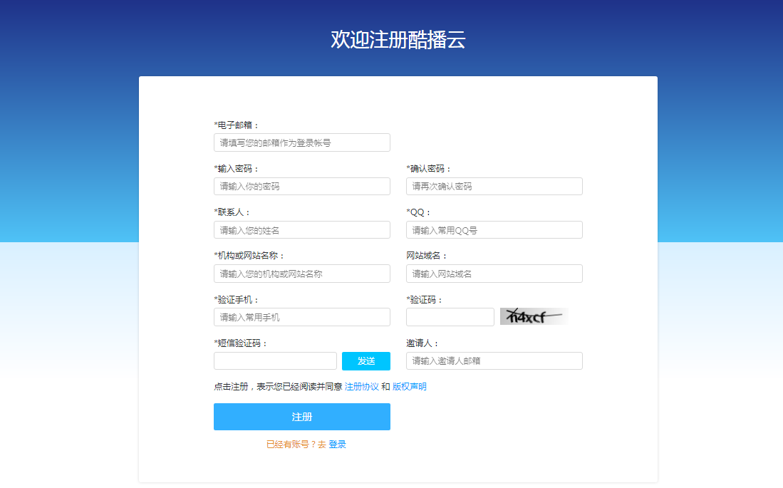Viewport: 783px width, 488px height.
Task: Click the email address input field
Action: [301, 142]
